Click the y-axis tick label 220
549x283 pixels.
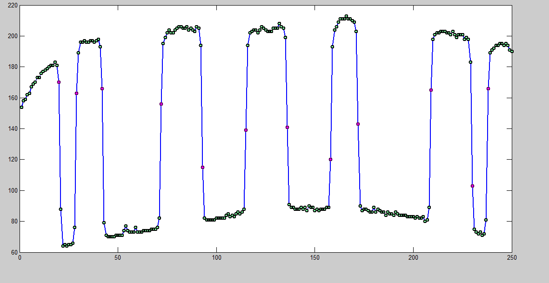coord(13,6)
